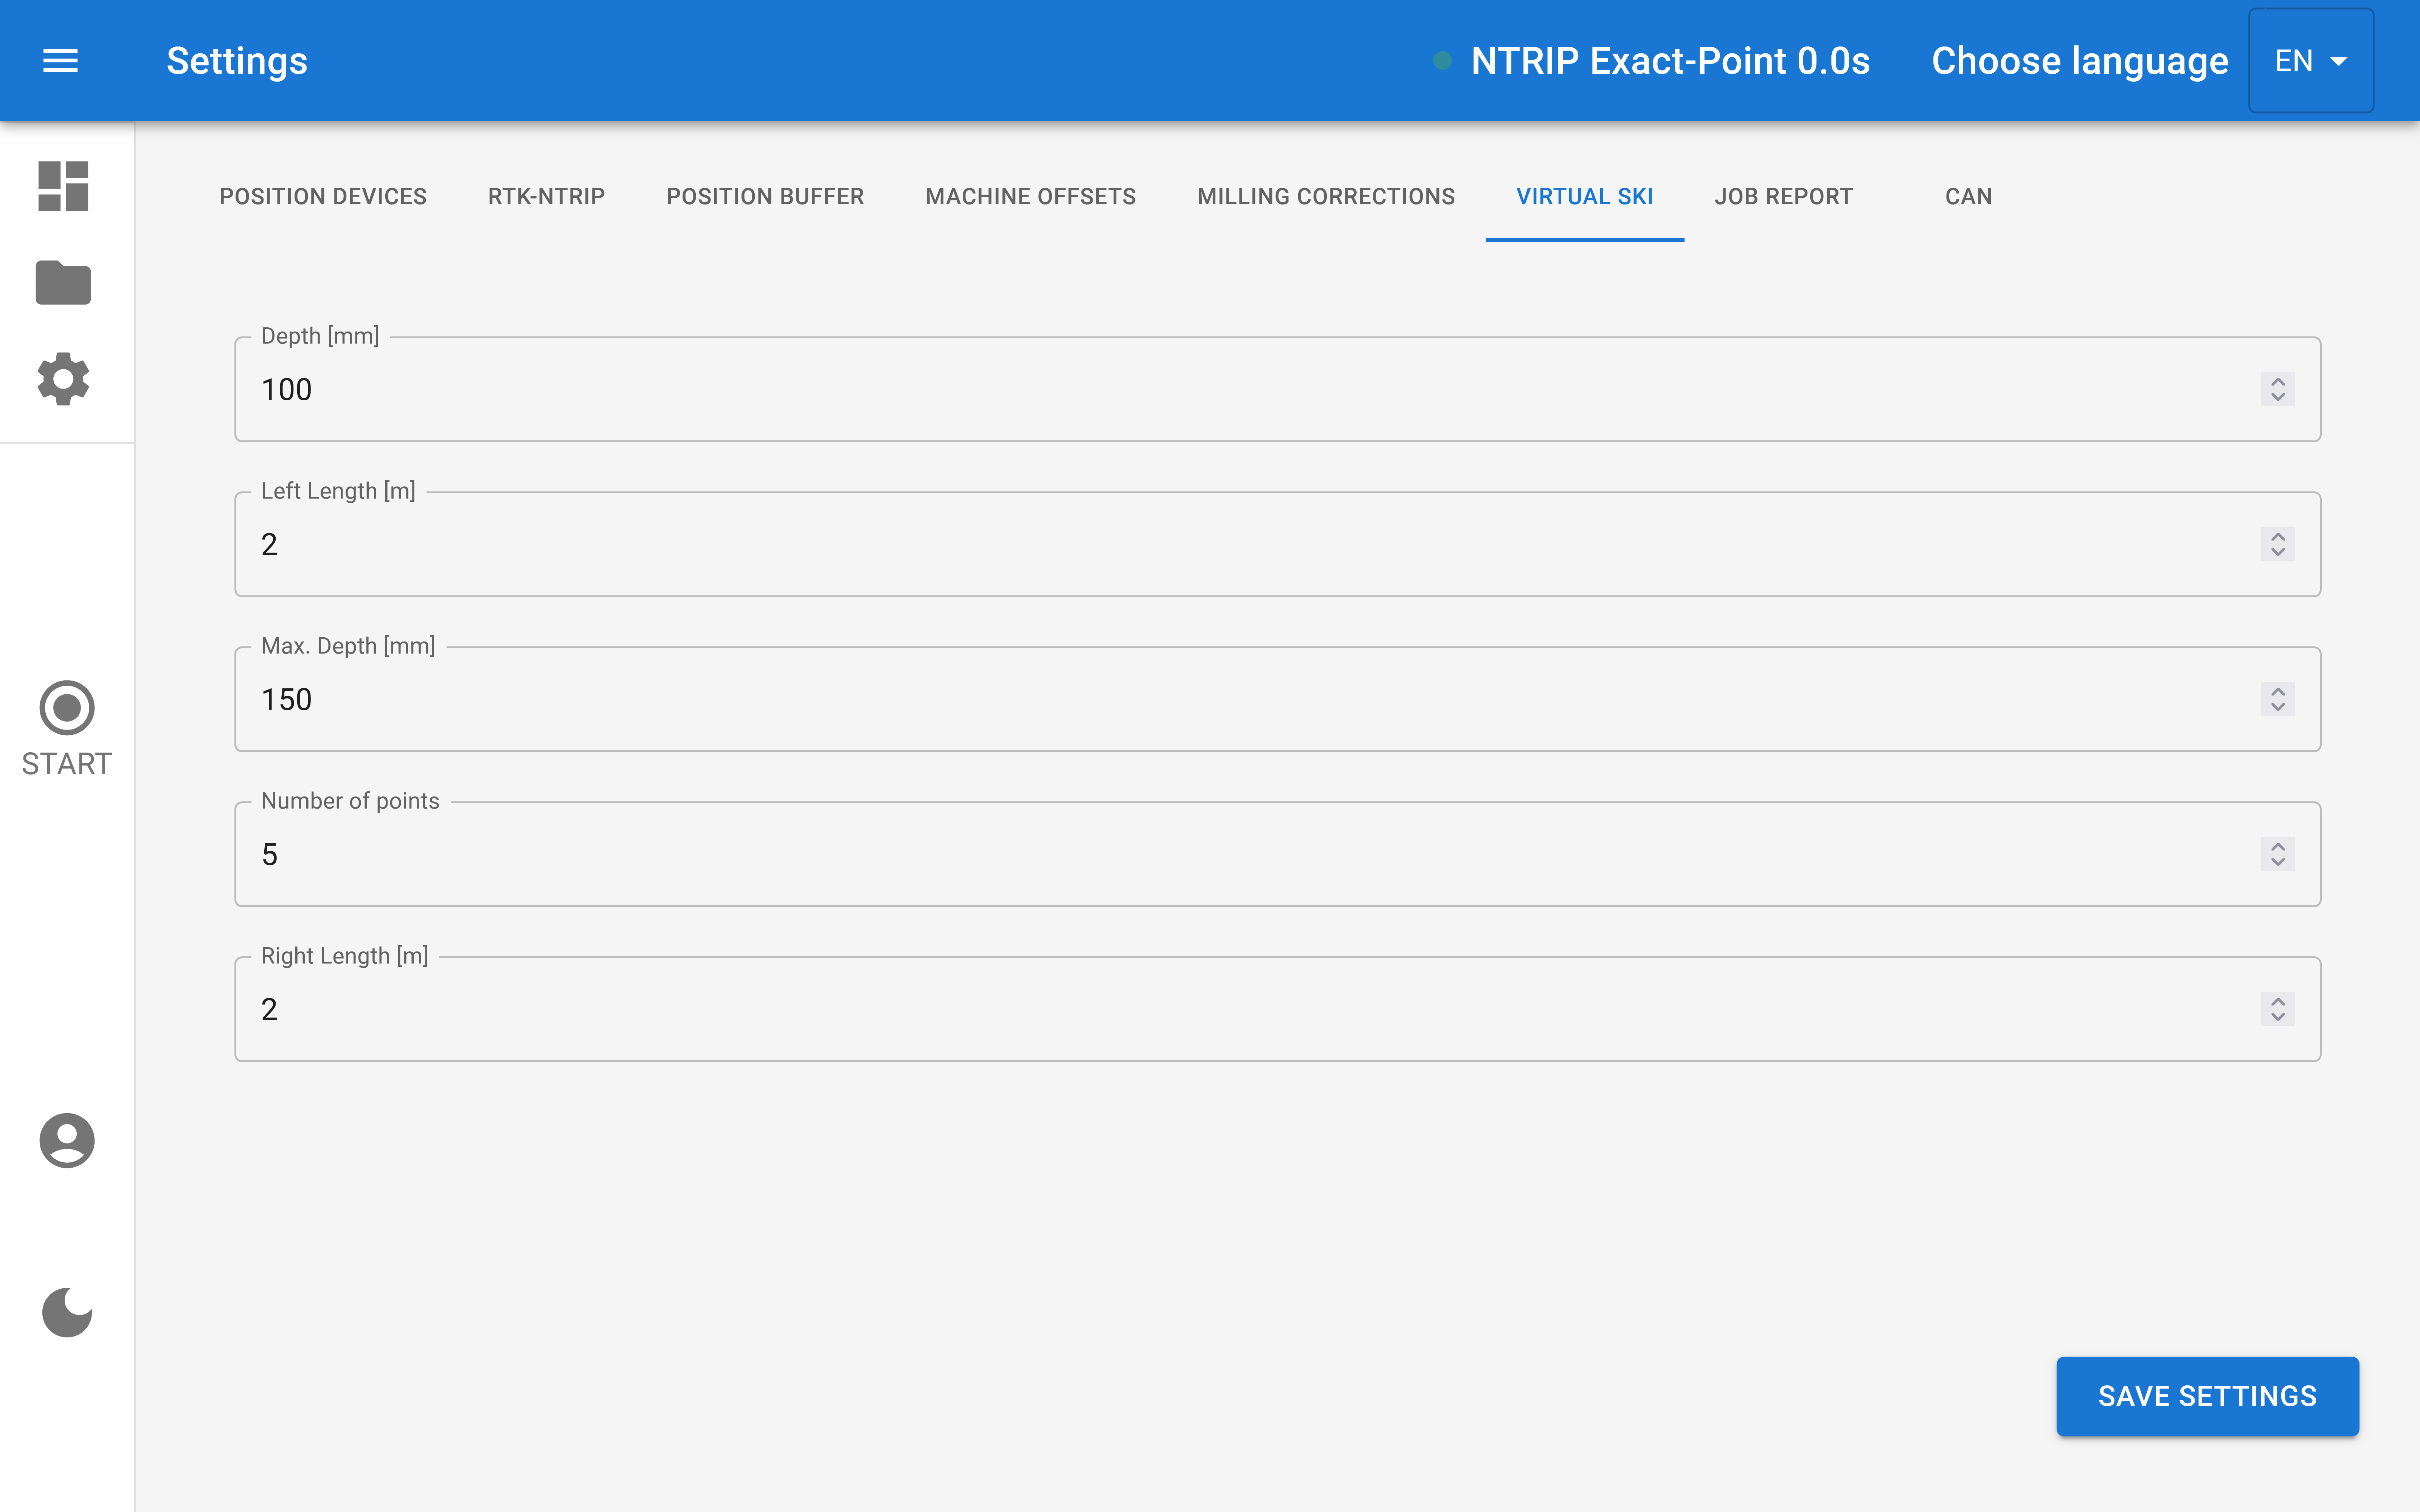The height and width of the screenshot is (1512, 2420).
Task: Adjust Right Length [m] stepper arrows
Action: point(2277,1009)
